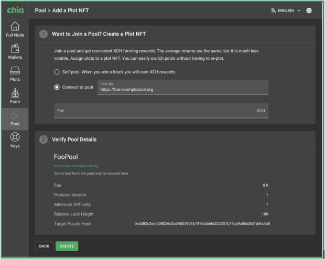Select the Connect to pool radio option
This screenshot has width=325, height=259.
tap(57, 88)
